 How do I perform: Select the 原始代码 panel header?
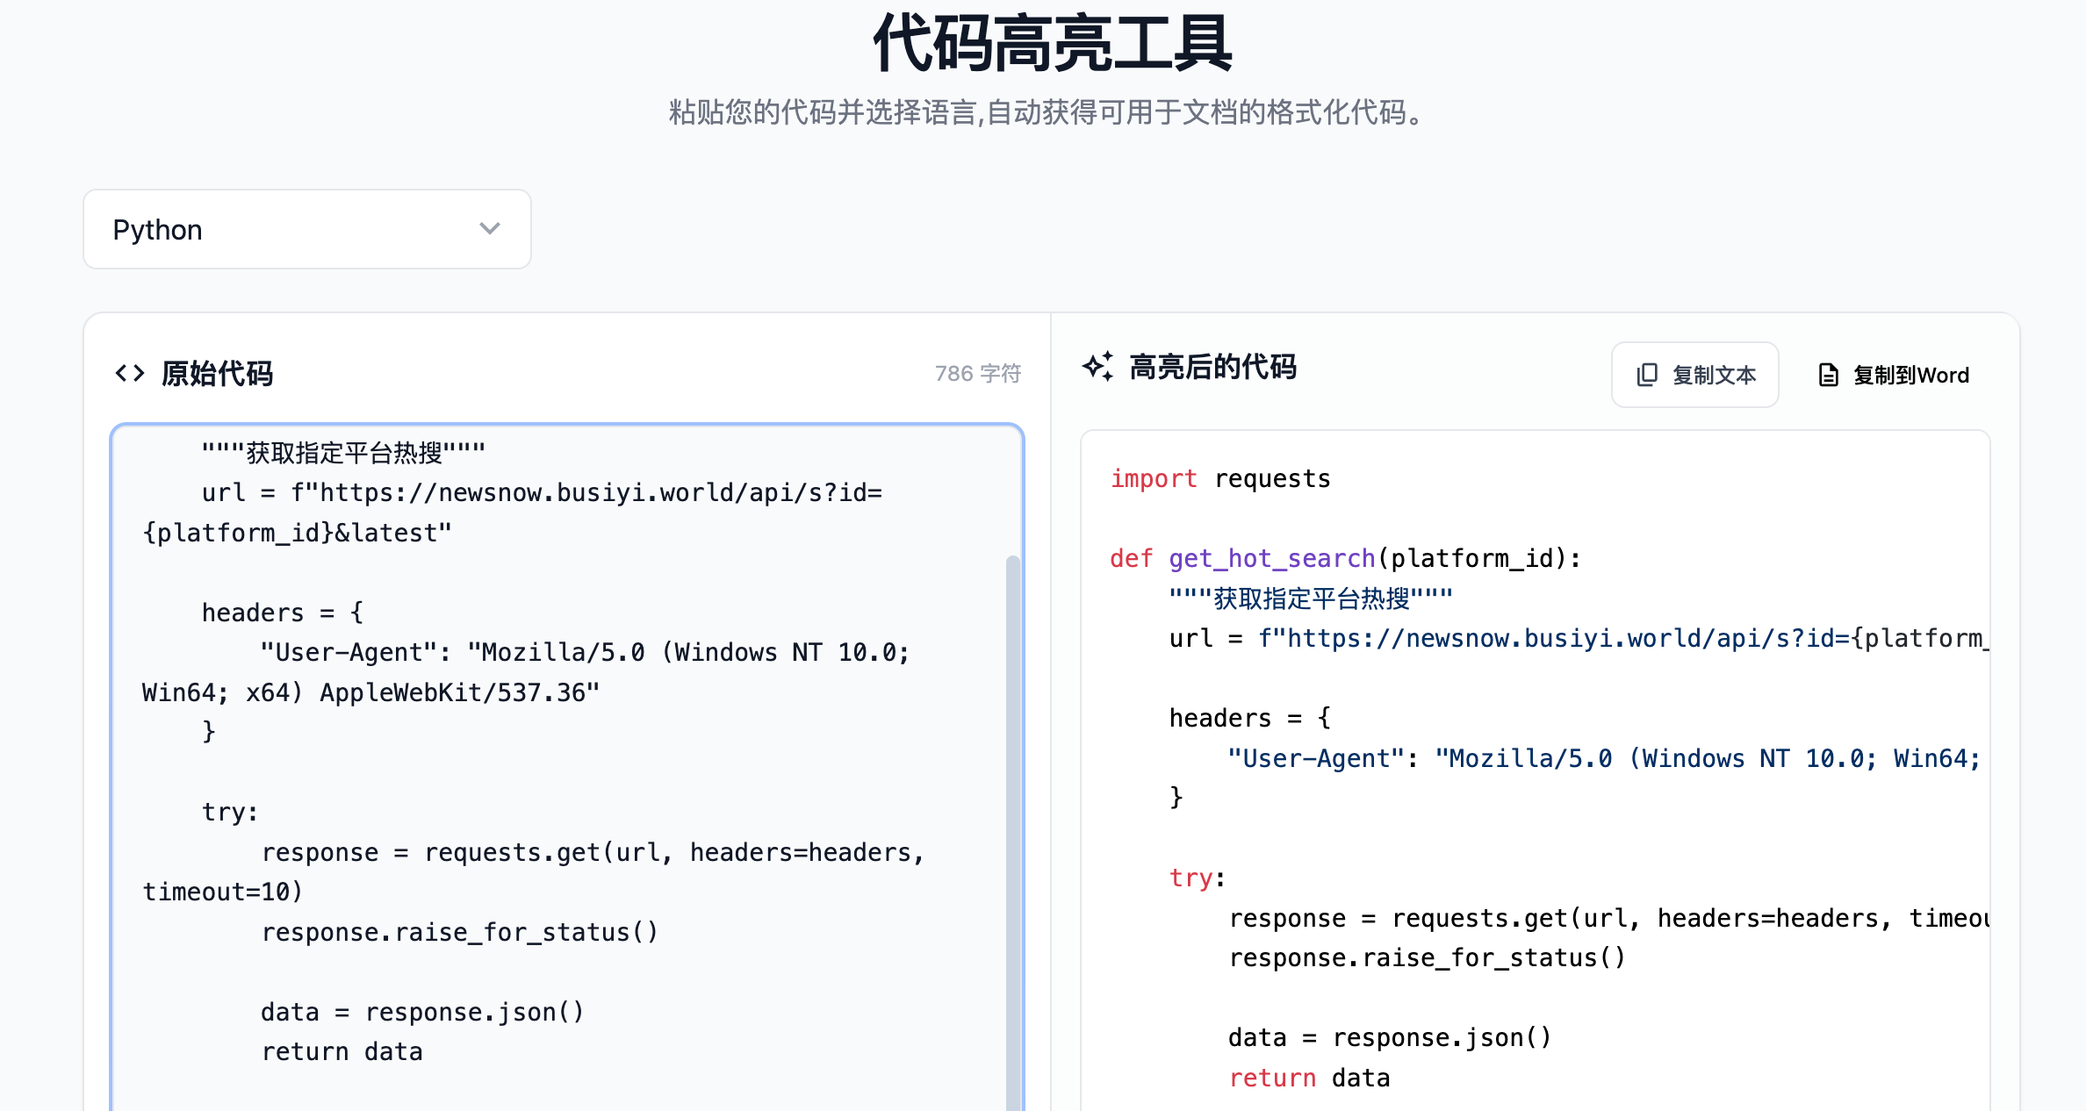218,373
